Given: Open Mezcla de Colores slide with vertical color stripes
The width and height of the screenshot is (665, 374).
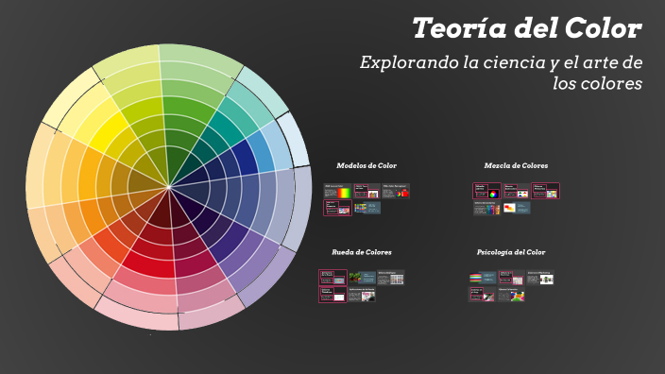Looking at the screenshot, I should pos(486,208).
